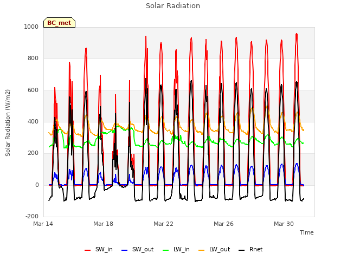Click the green LW_in legend marker
Viewport: 347px width, 260px height.
coord(166,250)
